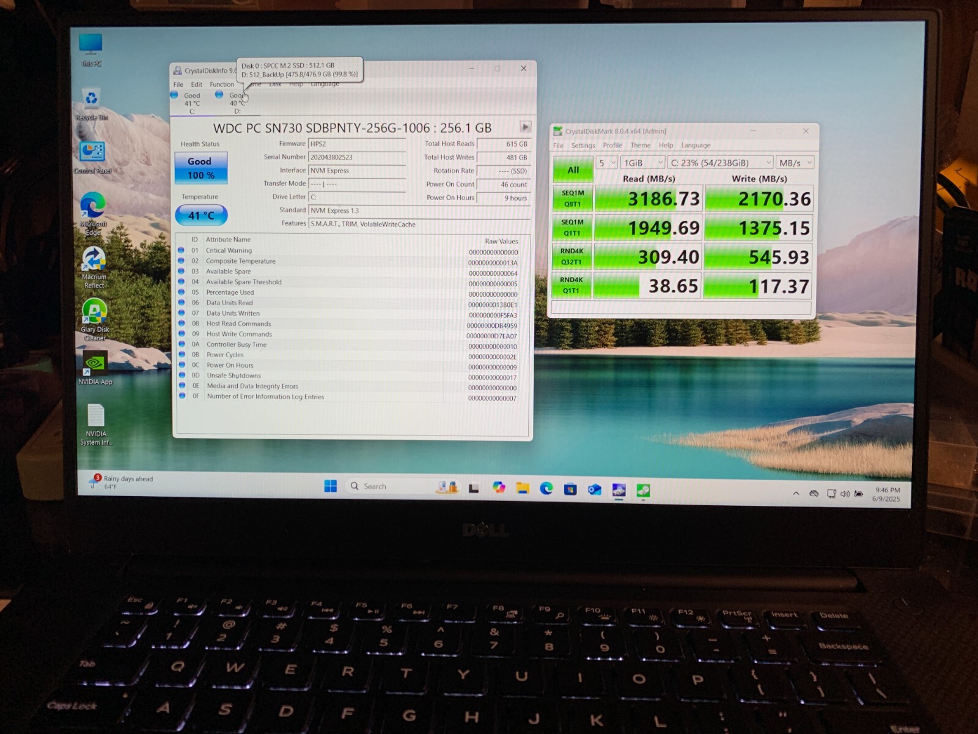Open the test count dropdown showing 5
This screenshot has width=978, height=734.
click(607, 163)
